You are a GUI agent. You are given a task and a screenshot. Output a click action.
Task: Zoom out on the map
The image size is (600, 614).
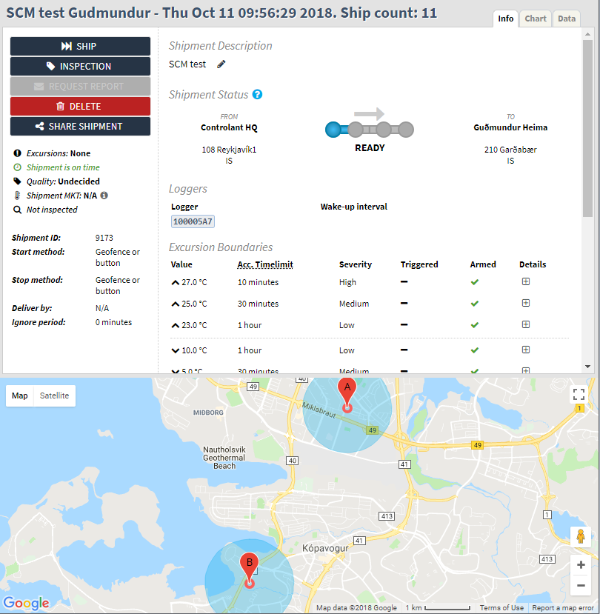pos(581,585)
